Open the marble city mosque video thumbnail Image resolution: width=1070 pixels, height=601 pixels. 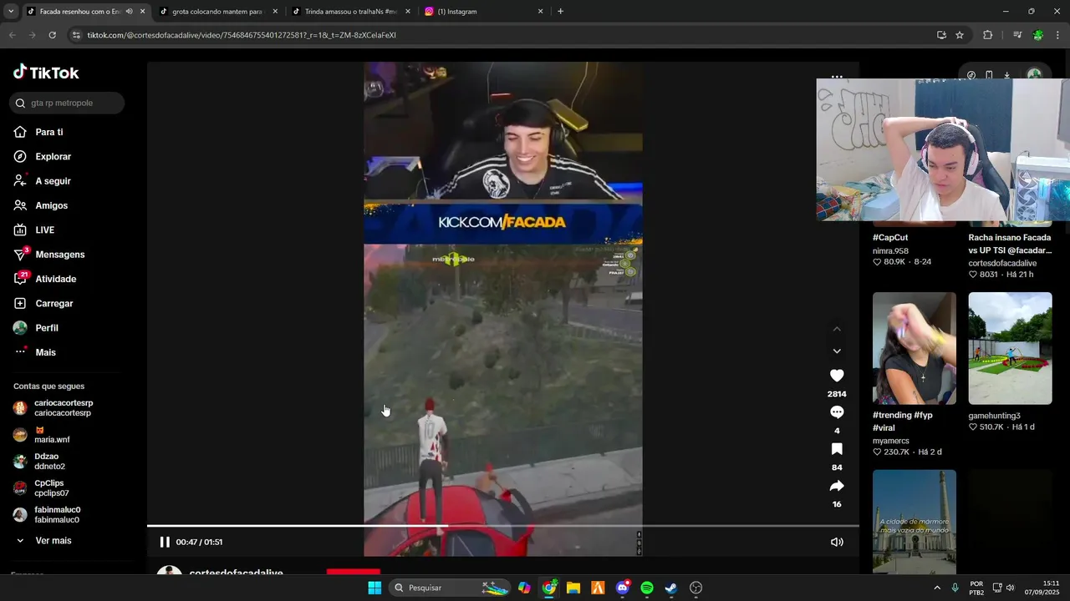tap(914, 521)
